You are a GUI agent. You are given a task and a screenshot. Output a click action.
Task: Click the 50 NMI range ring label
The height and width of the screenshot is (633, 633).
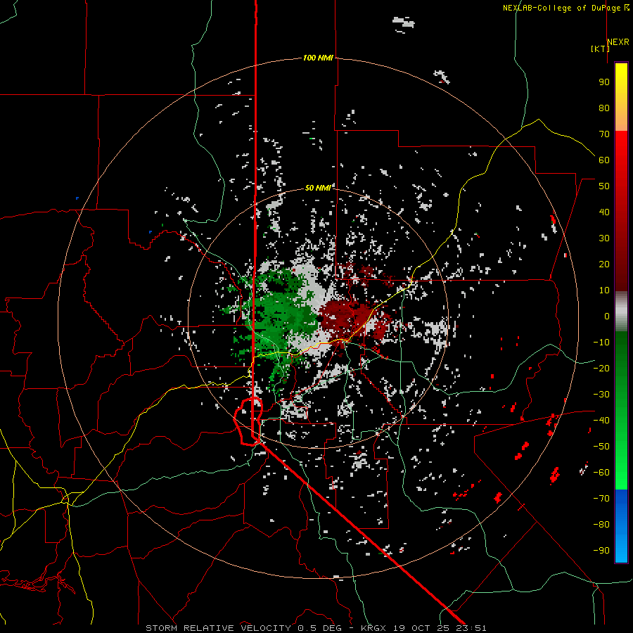point(318,188)
